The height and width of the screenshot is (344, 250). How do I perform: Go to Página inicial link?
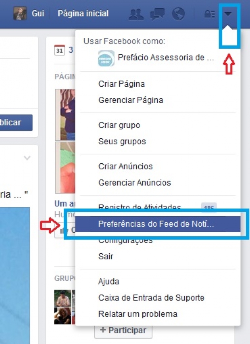pyautogui.click(x=83, y=13)
